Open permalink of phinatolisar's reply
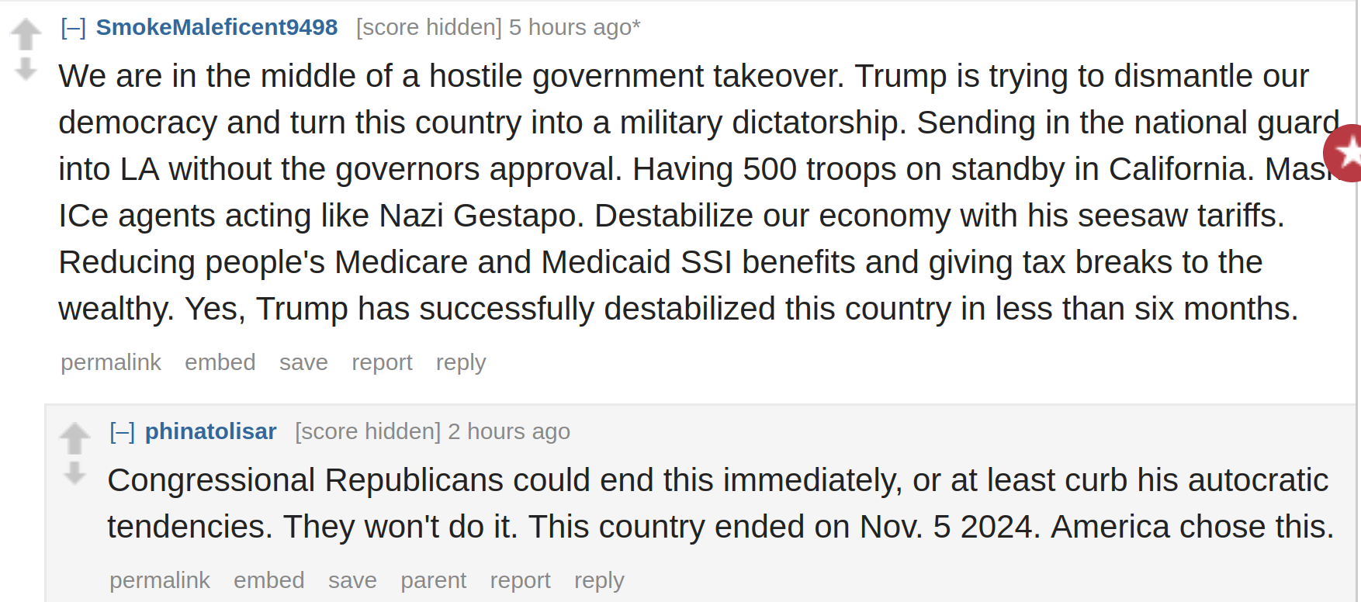 click(160, 580)
